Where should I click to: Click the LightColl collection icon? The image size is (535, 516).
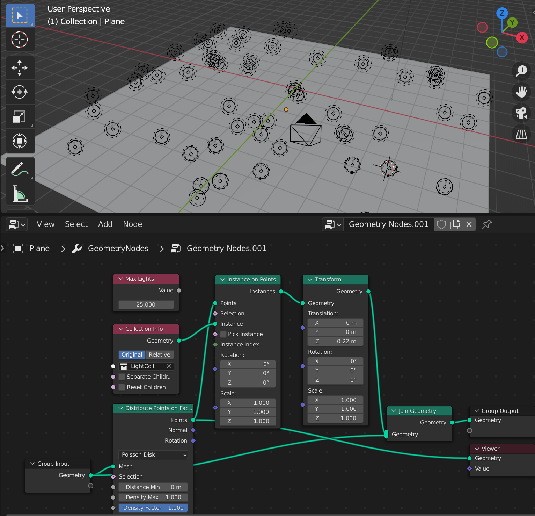coord(124,366)
